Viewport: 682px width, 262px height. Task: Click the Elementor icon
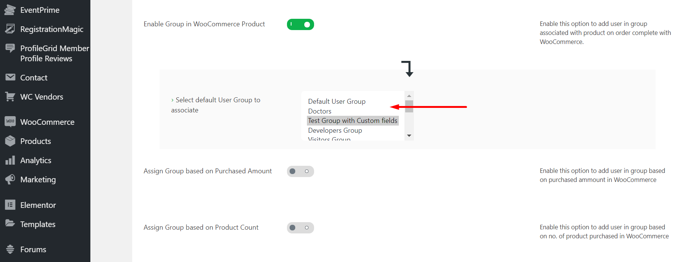10,205
